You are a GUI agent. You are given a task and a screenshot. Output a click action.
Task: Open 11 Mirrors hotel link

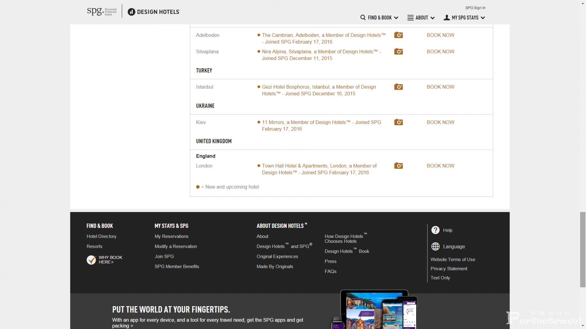pos(321,126)
